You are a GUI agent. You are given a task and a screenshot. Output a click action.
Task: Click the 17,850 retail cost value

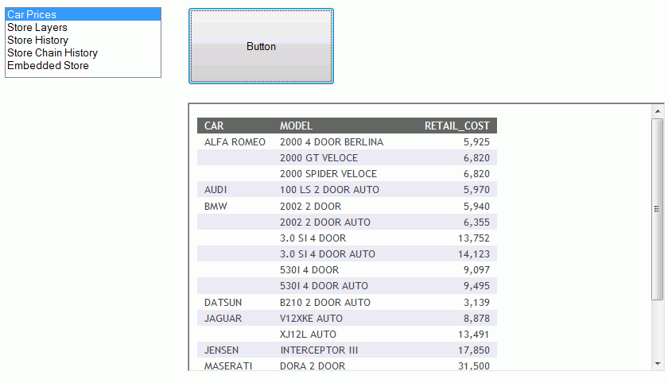pyautogui.click(x=474, y=350)
